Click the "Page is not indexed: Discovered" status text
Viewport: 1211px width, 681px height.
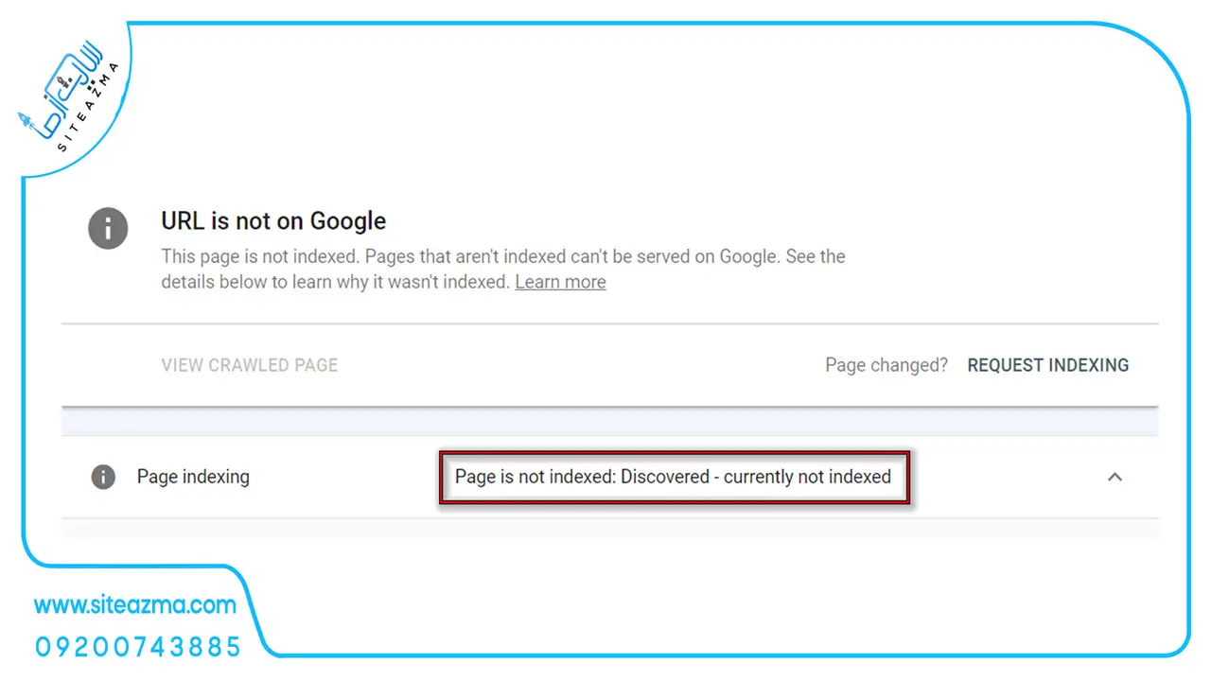point(673,477)
